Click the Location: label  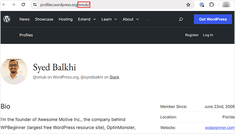[x=168, y=117]
